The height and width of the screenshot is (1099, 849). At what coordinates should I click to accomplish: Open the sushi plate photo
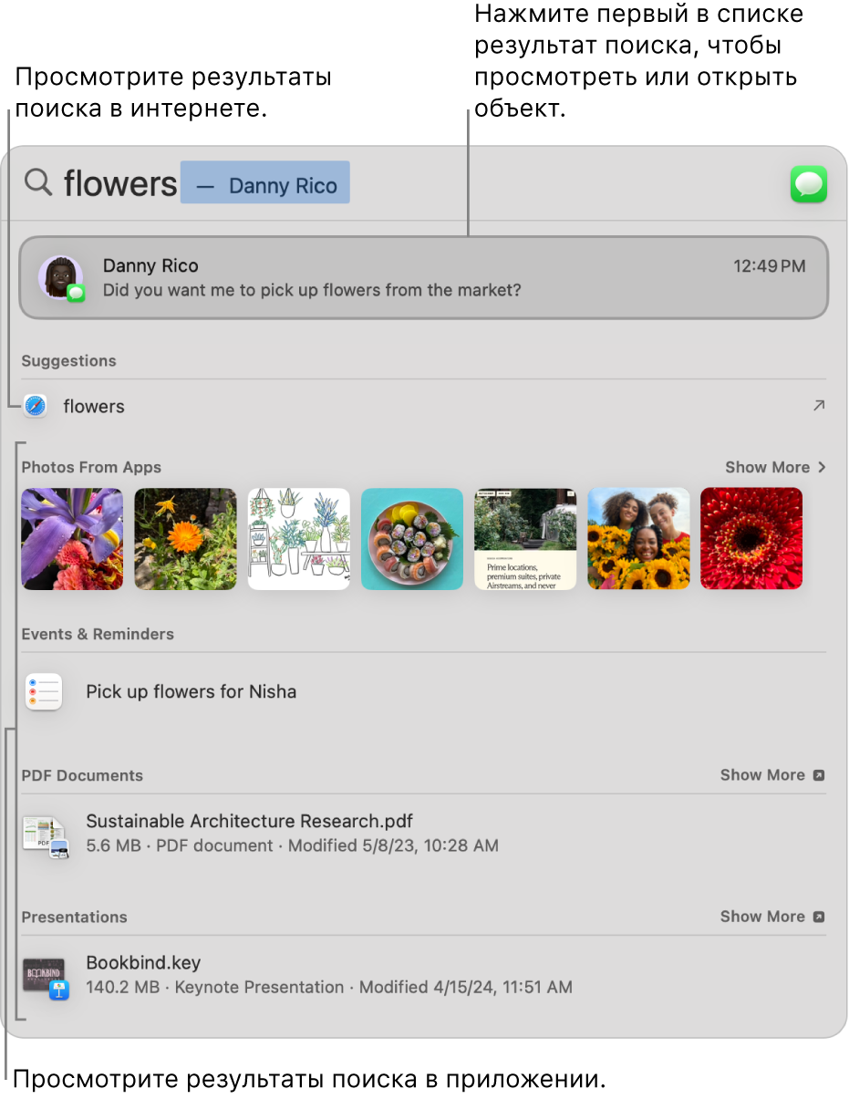click(412, 539)
